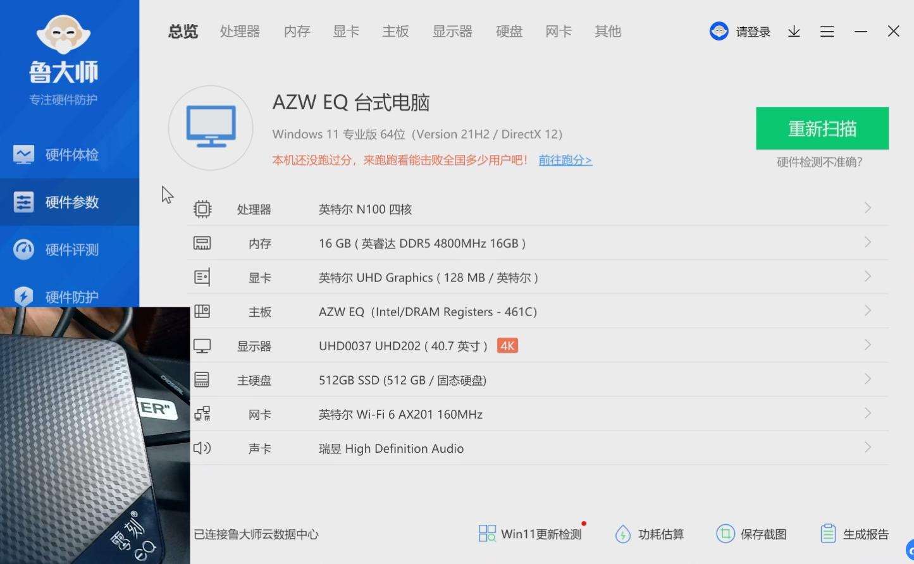Screen dimensions: 914x564
Task: Click 已连接鲁大师云数据中心 status text
Action: pos(256,534)
